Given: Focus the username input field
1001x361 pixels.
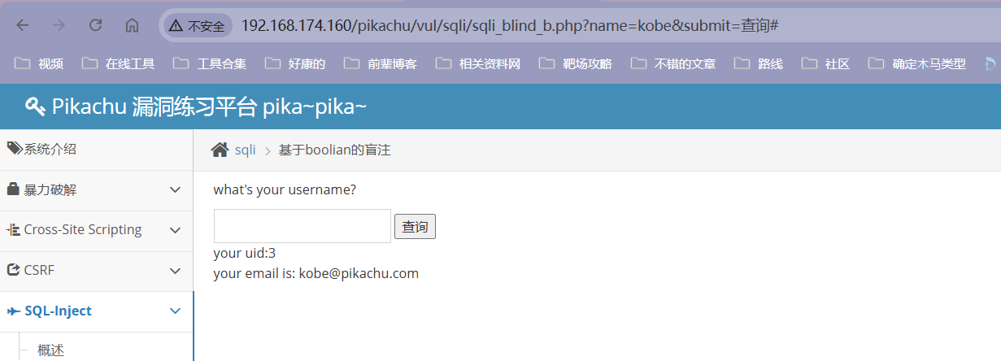Looking at the screenshot, I should [x=302, y=226].
